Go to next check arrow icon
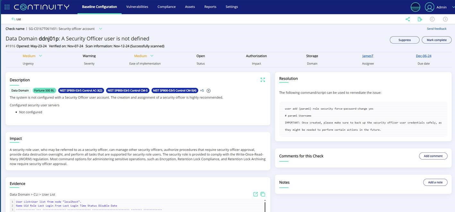This screenshot has width=455, height=212. tap(445, 19)
